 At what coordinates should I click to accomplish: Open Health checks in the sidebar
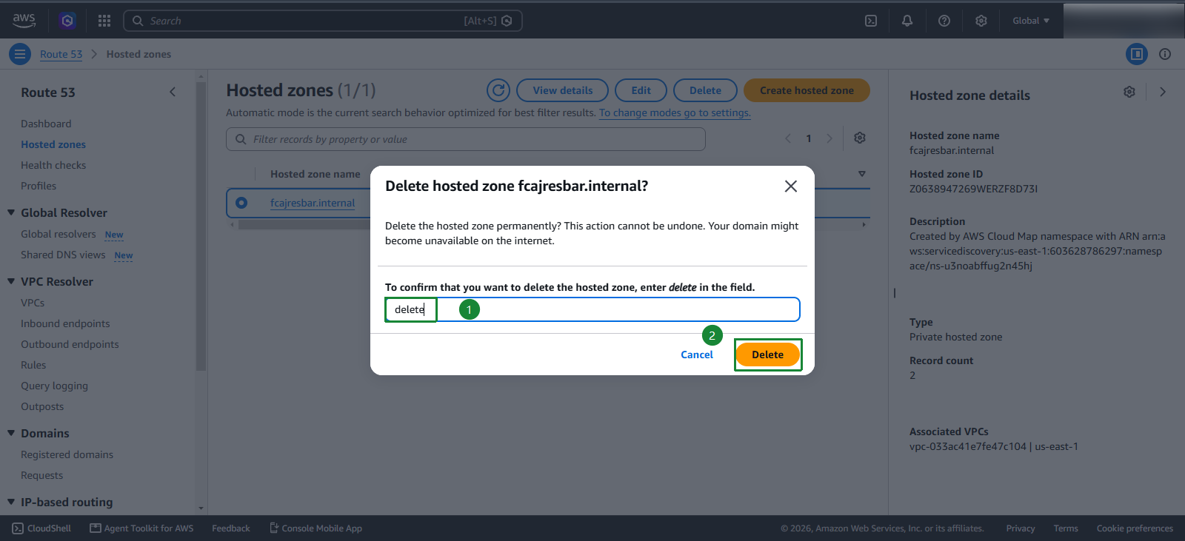pos(53,165)
